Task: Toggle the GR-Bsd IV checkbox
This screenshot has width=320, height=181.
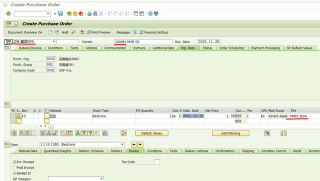Action: (x=14, y=173)
